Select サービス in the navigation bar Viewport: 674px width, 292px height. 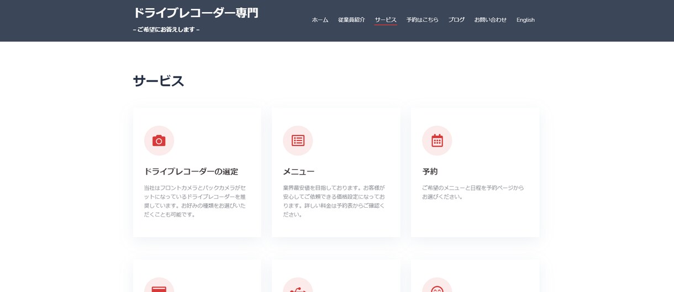click(386, 20)
